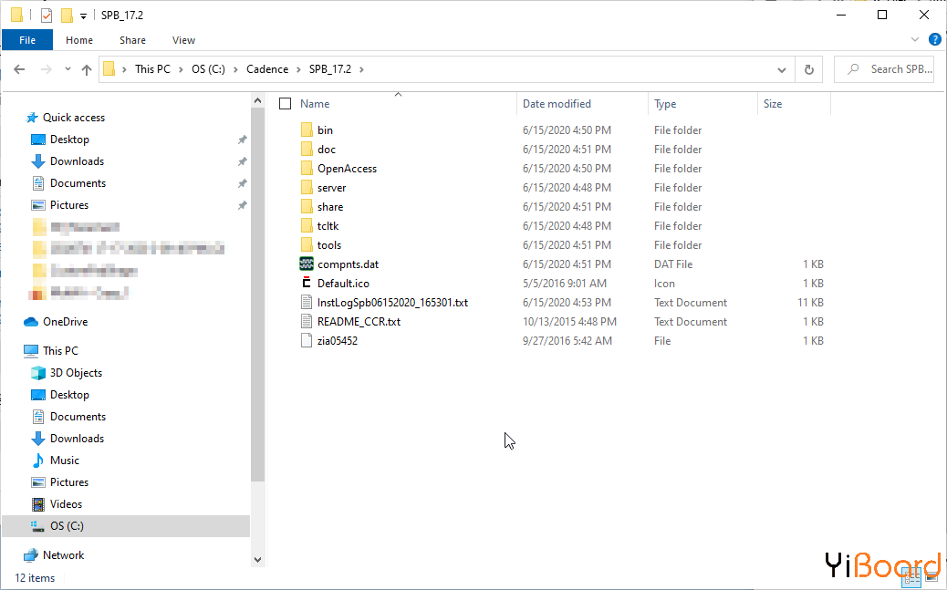The height and width of the screenshot is (590, 947).
Task: Select the Default.ico file icon
Action: coord(307,284)
